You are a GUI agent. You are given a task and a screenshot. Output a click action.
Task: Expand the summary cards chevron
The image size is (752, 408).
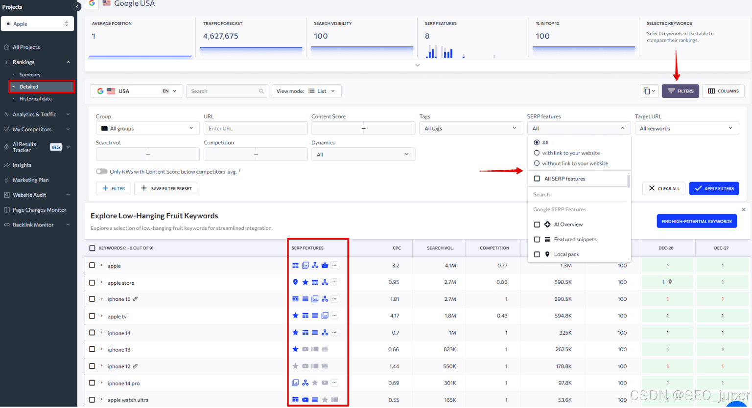click(417, 65)
